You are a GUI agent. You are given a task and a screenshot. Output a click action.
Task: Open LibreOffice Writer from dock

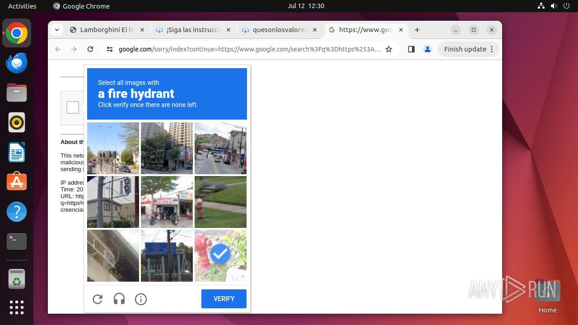click(x=17, y=152)
